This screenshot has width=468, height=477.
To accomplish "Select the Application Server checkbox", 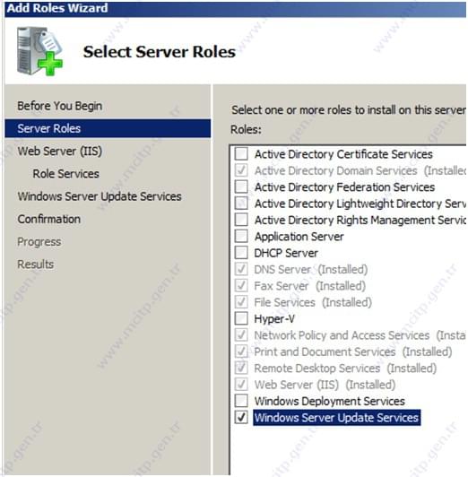I will tap(241, 236).
